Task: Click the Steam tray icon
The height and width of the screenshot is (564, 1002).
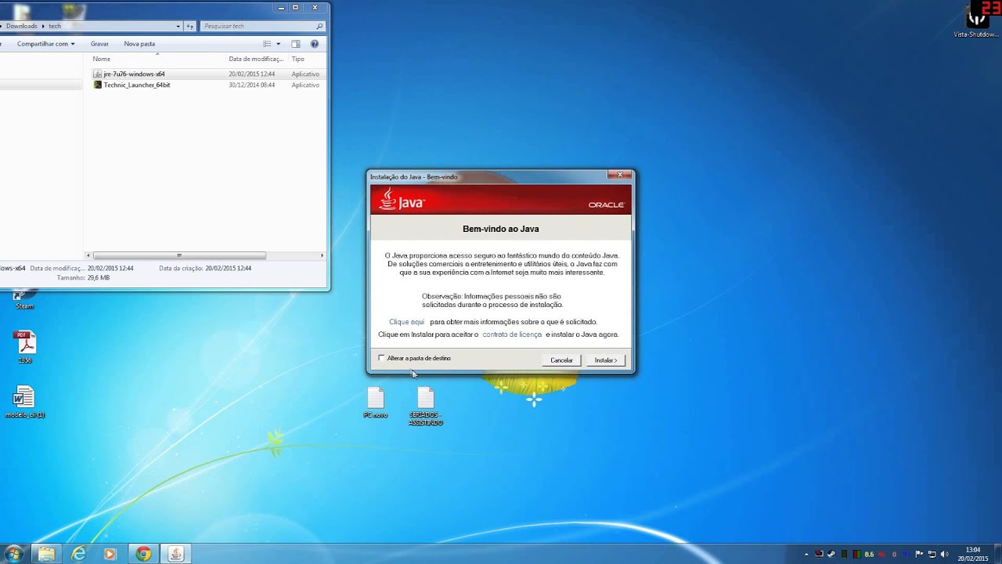Action: point(831,554)
